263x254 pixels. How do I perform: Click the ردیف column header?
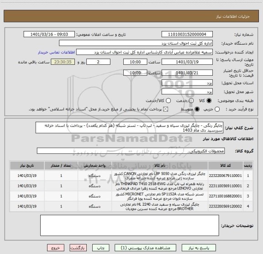(x=248, y=166)
